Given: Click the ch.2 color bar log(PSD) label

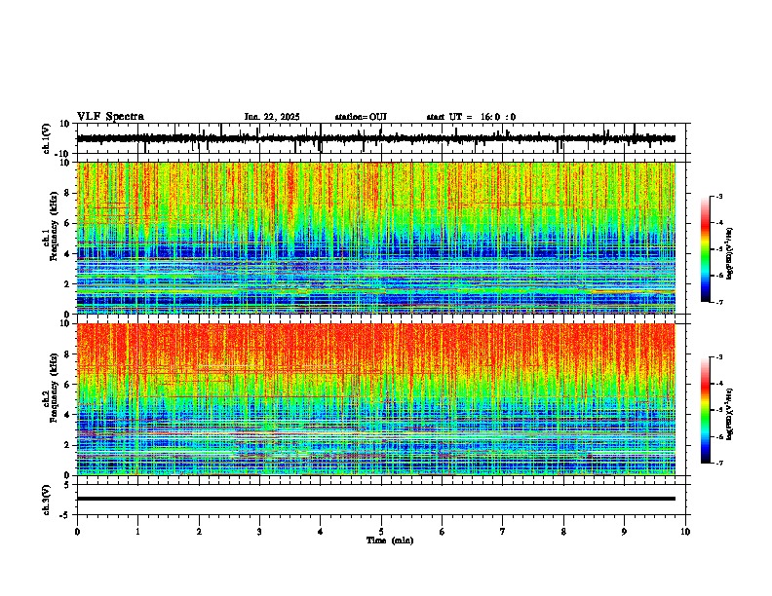Looking at the screenshot, I should coord(730,415).
